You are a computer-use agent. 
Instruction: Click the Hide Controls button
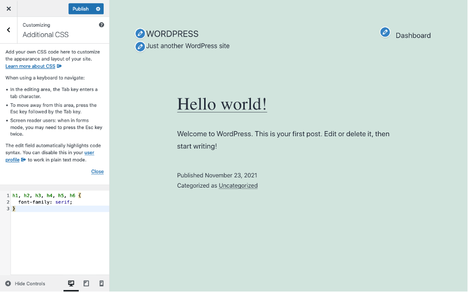[x=25, y=283]
